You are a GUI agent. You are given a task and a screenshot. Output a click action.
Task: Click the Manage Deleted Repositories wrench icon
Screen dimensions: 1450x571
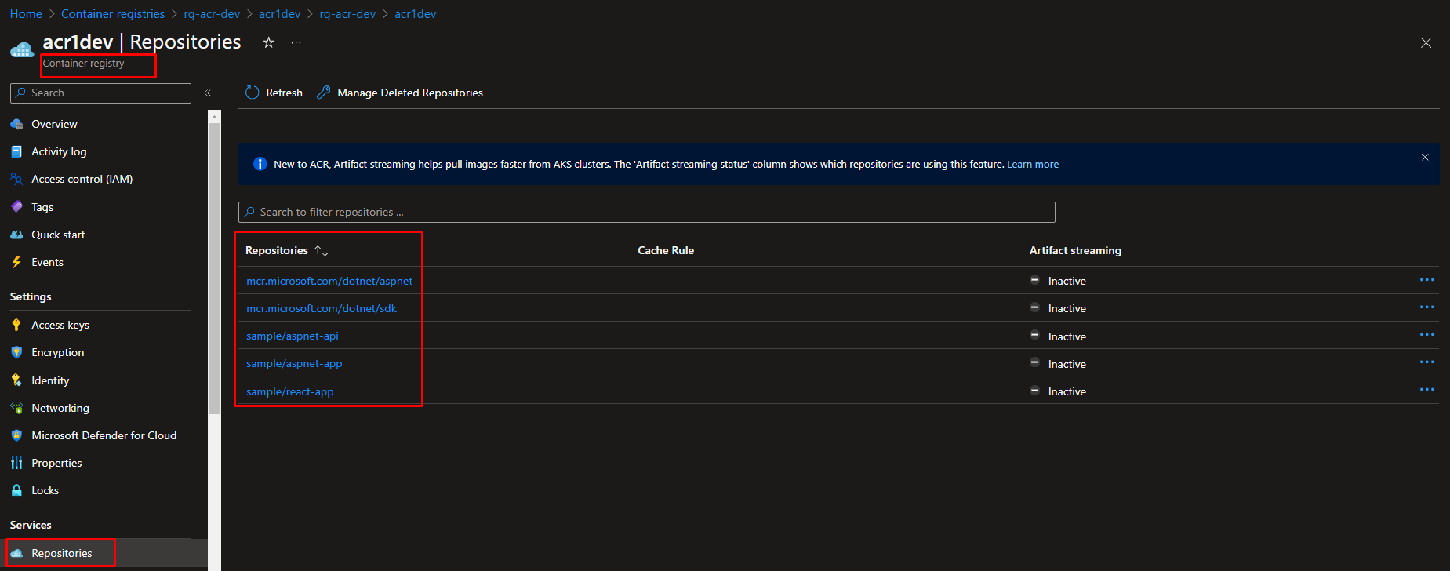pyautogui.click(x=323, y=93)
